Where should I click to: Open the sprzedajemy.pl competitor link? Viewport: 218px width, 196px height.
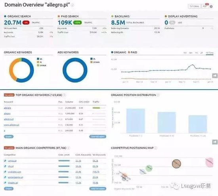pos(15,177)
